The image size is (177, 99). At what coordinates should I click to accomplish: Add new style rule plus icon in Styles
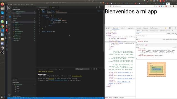coord(176,34)
